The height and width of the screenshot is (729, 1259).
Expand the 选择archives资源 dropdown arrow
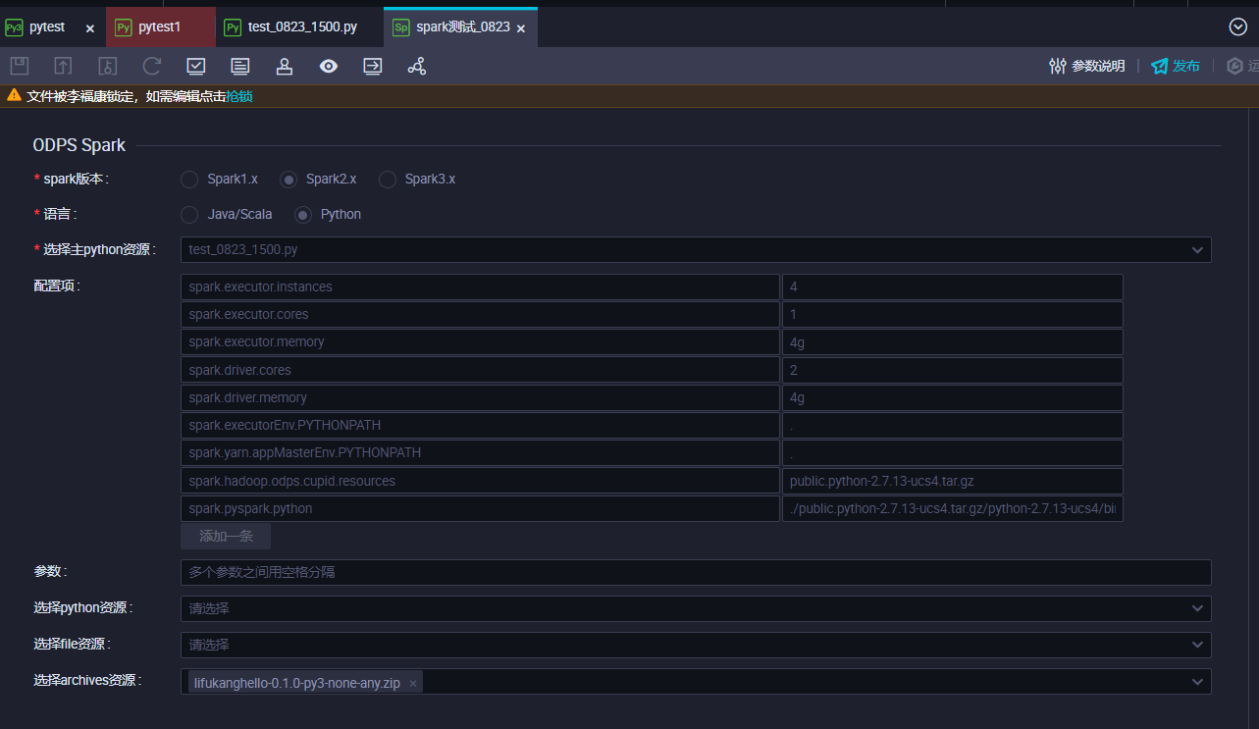[1197, 682]
